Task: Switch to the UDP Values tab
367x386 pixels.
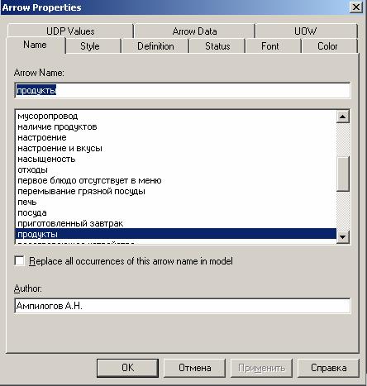Action: tap(70, 31)
